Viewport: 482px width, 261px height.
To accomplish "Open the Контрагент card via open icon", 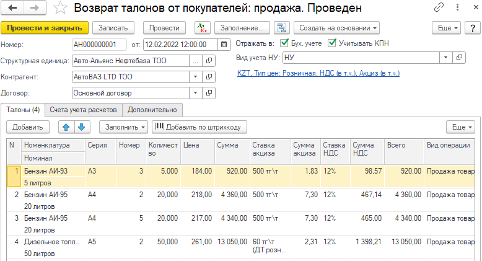I will coord(209,77).
